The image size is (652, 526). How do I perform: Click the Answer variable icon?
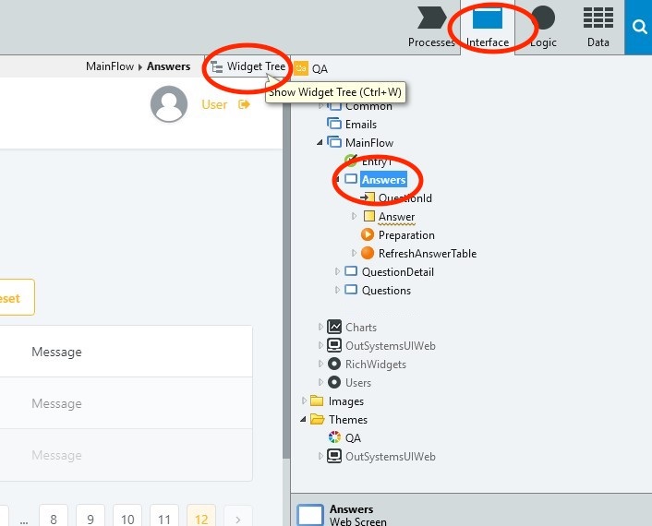coord(368,216)
